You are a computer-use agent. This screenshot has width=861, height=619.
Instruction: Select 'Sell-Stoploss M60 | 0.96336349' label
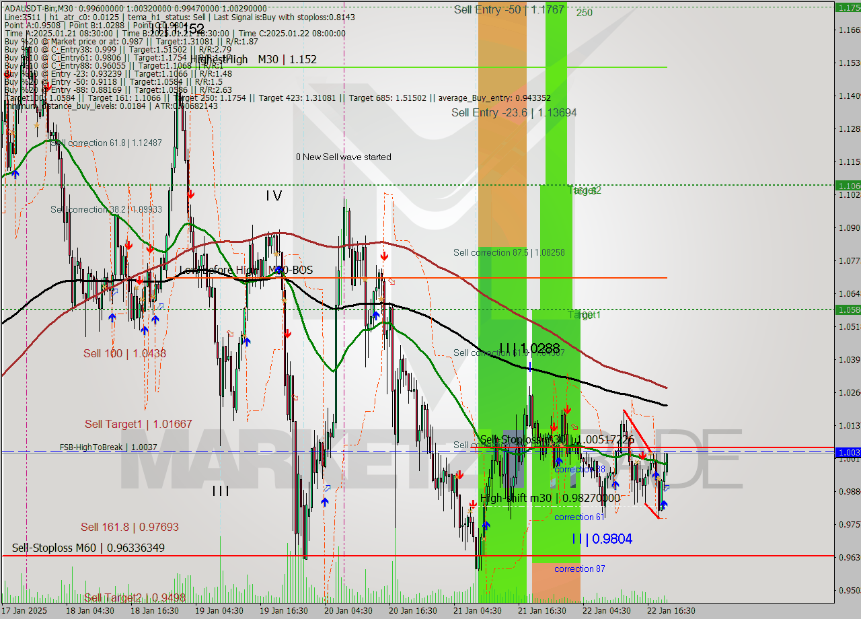(x=88, y=548)
